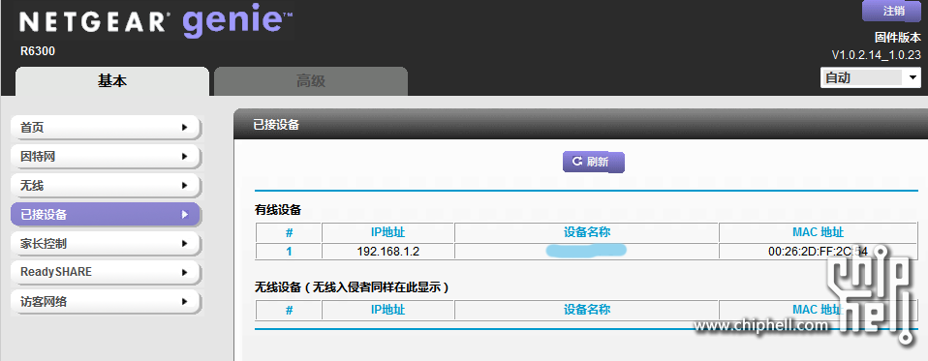This screenshot has width=928, height=361.
Task: Click the wired table 设备名称 column header
Action: [x=586, y=232]
